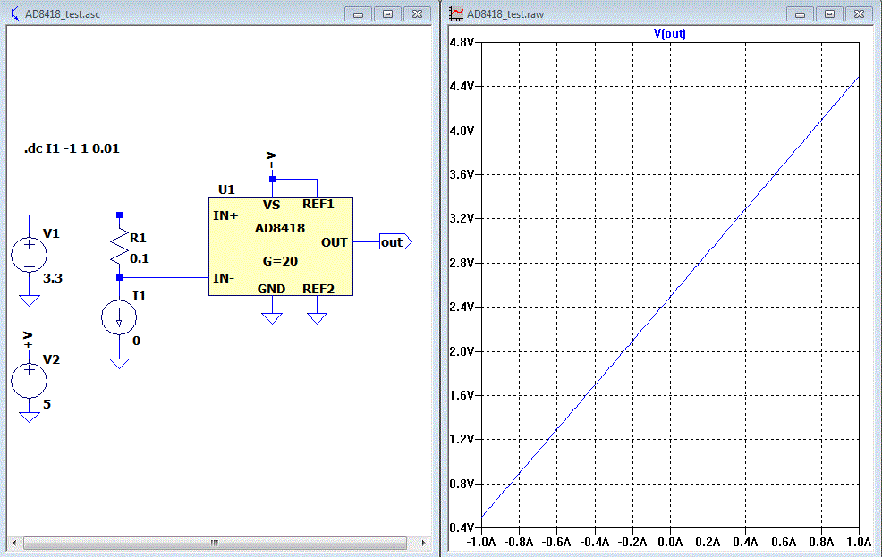Screen dimensions: 882x557
Task: Click the V+ net label above V2
Action: 28,340
